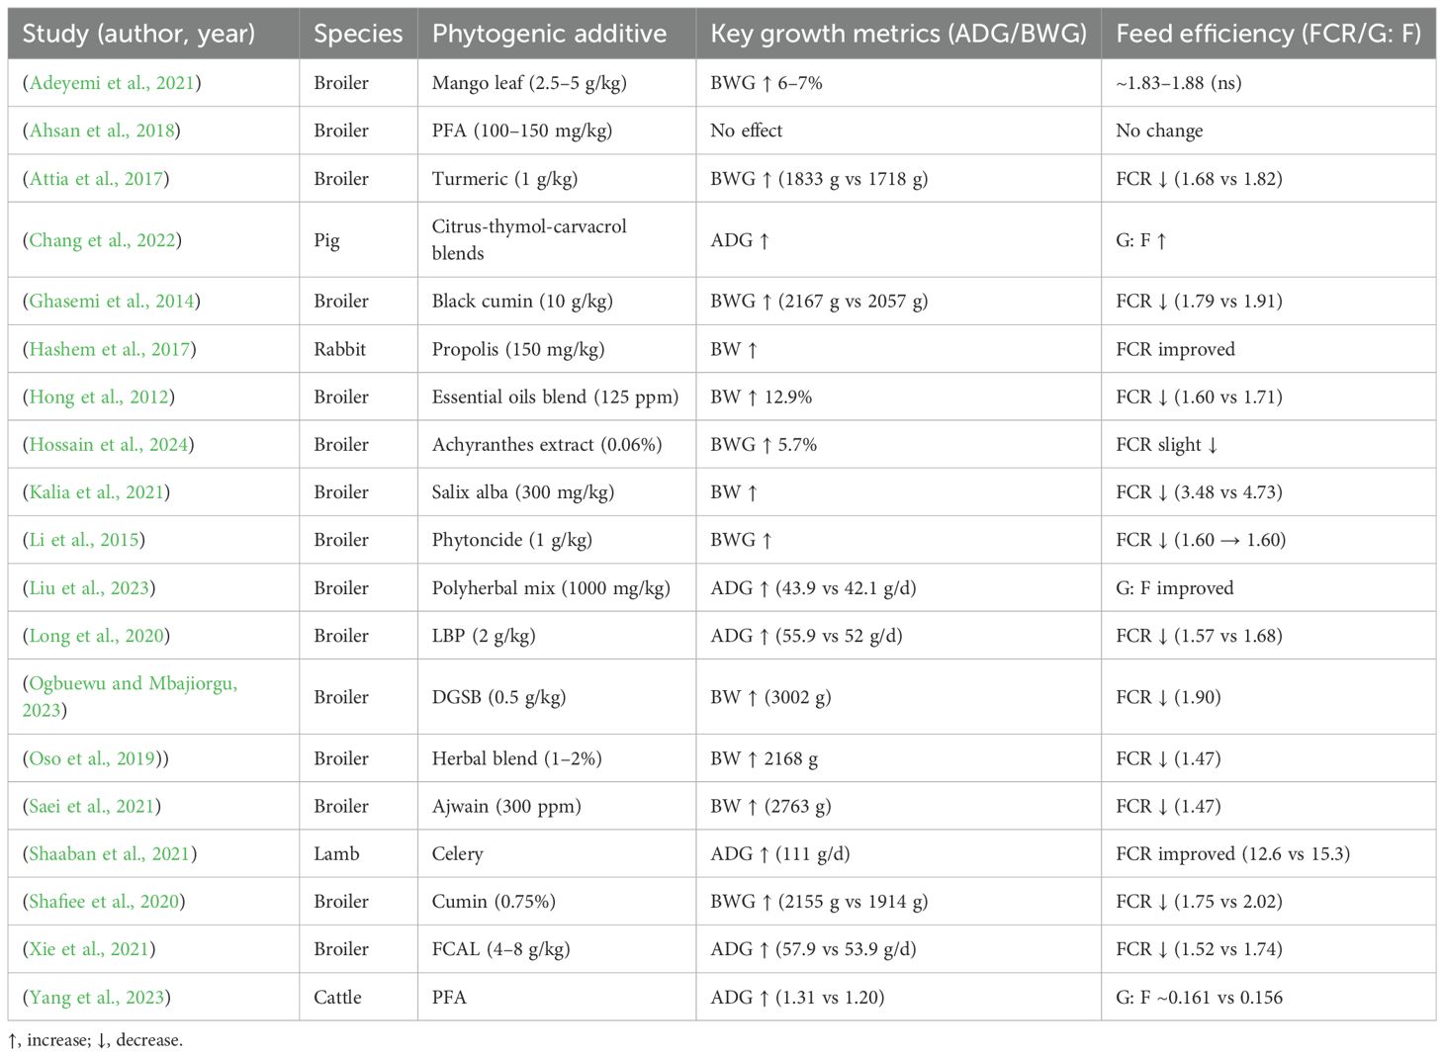Image resolution: width=1444 pixels, height=1056 pixels.
Task: Click the Phytogenic additive column header
Action: click(x=549, y=35)
